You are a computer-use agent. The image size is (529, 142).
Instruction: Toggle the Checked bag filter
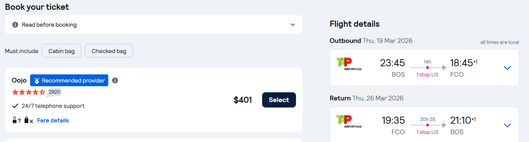pyautogui.click(x=109, y=51)
